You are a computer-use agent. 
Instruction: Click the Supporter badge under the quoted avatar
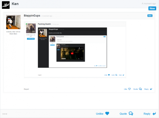coord(31,39)
